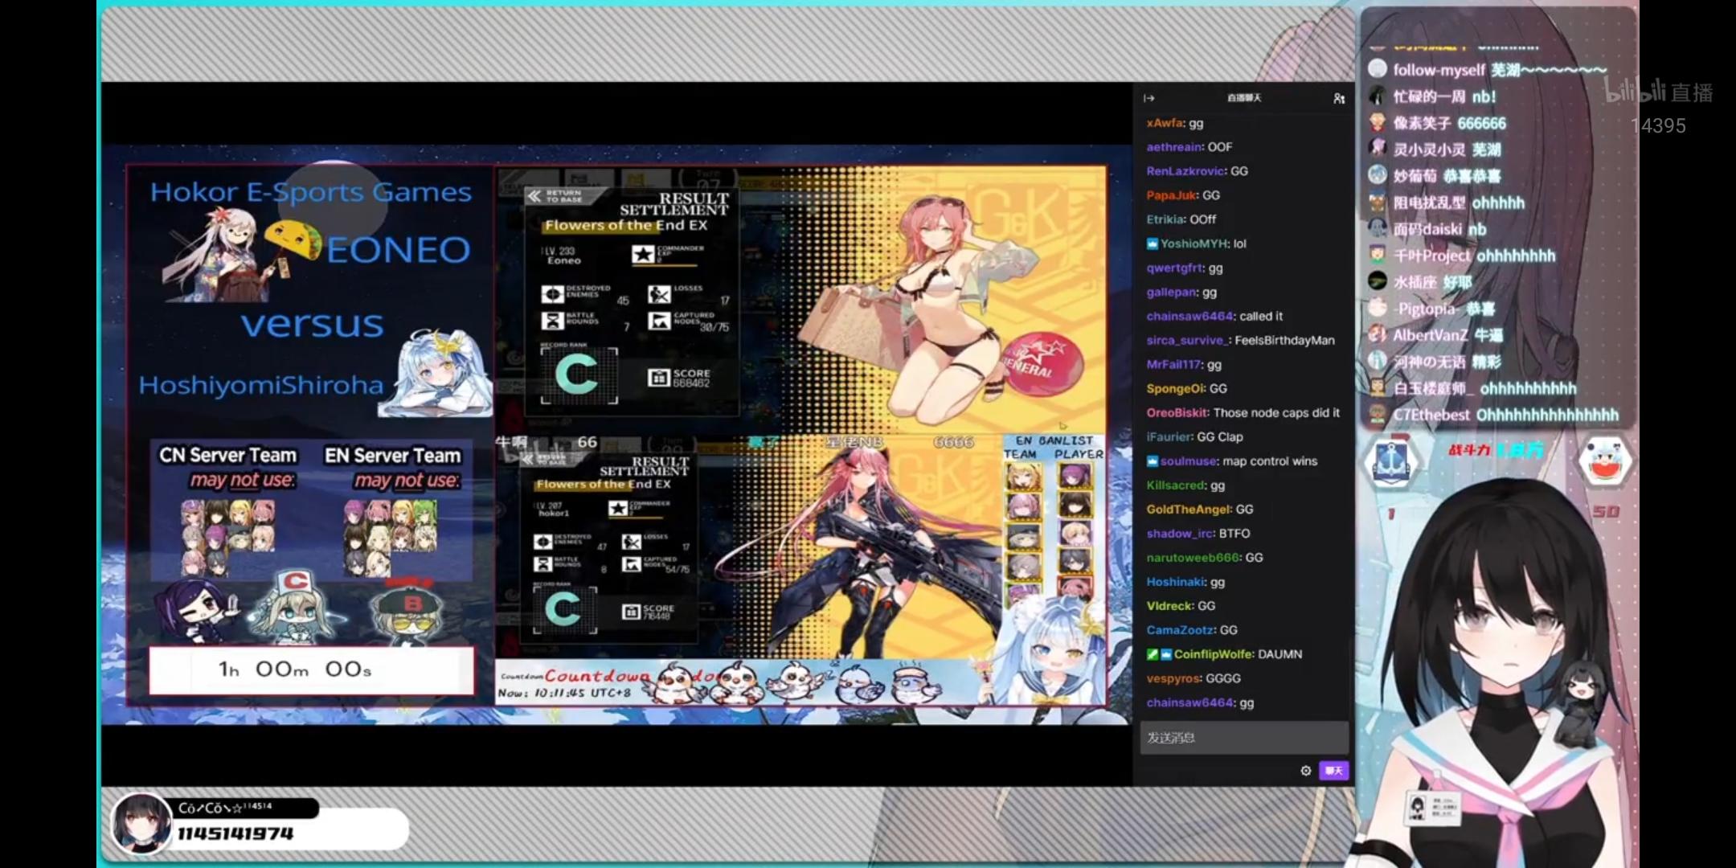Select username iFaurier in chat

coord(1169,437)
